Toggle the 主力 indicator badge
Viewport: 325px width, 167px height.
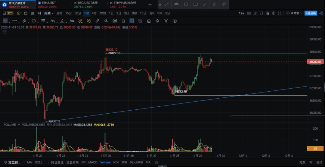[x=10, y=13]
